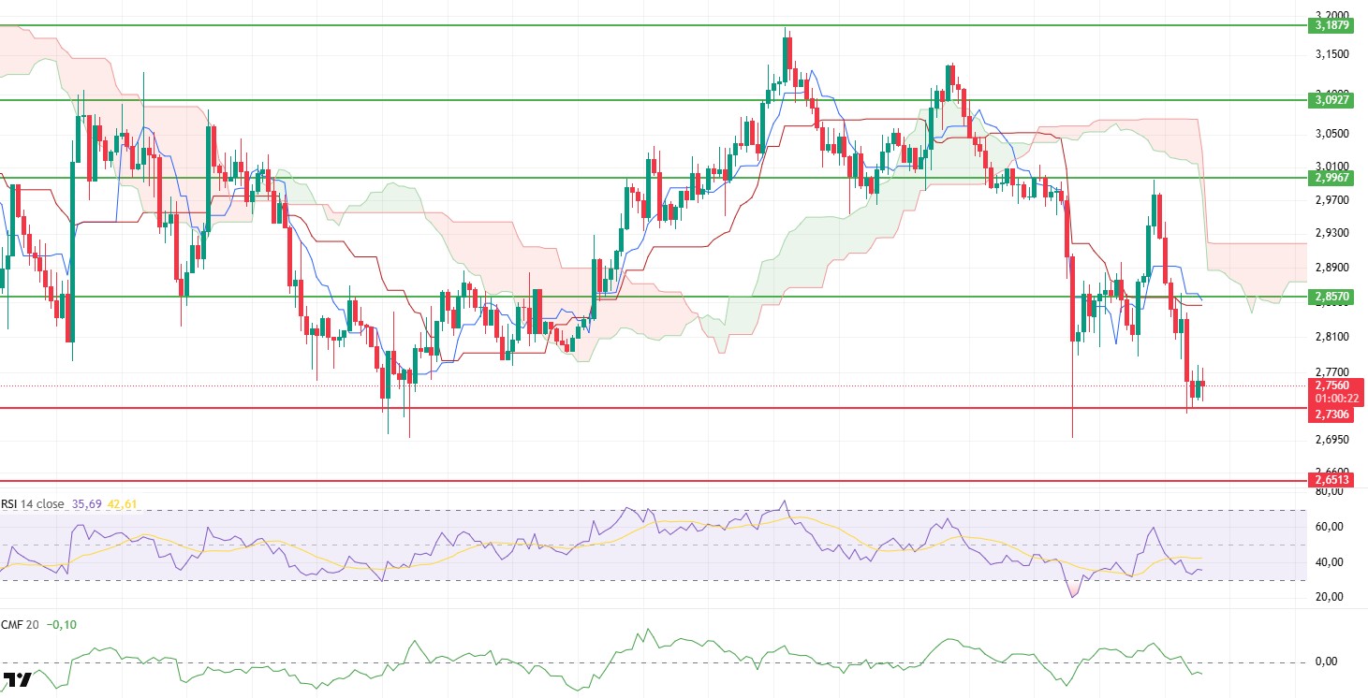Select the RSI 14 close indicator legend
The image size is (1368, 698).
coord(33,504)
